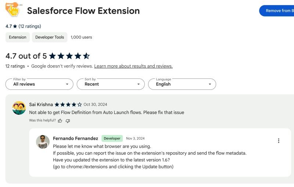Click the Salesforce Flow Extension logo icon
Image resolution: width=294 pixels, height=187 pixels.
point(13,10)
